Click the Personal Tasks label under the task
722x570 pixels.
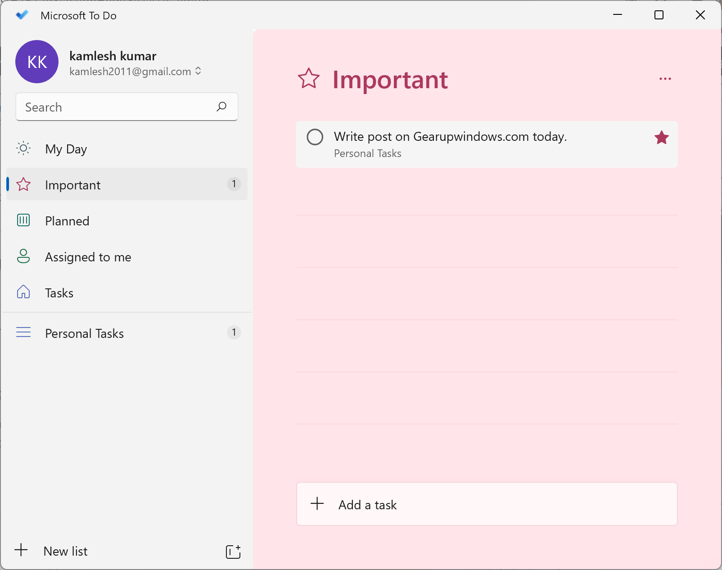(367, 153)
